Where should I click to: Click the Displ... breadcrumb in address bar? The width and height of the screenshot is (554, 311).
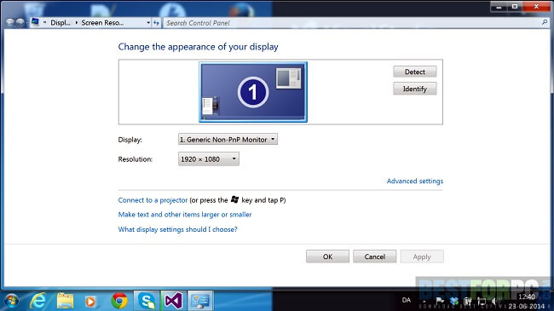(x=61, y=23)
